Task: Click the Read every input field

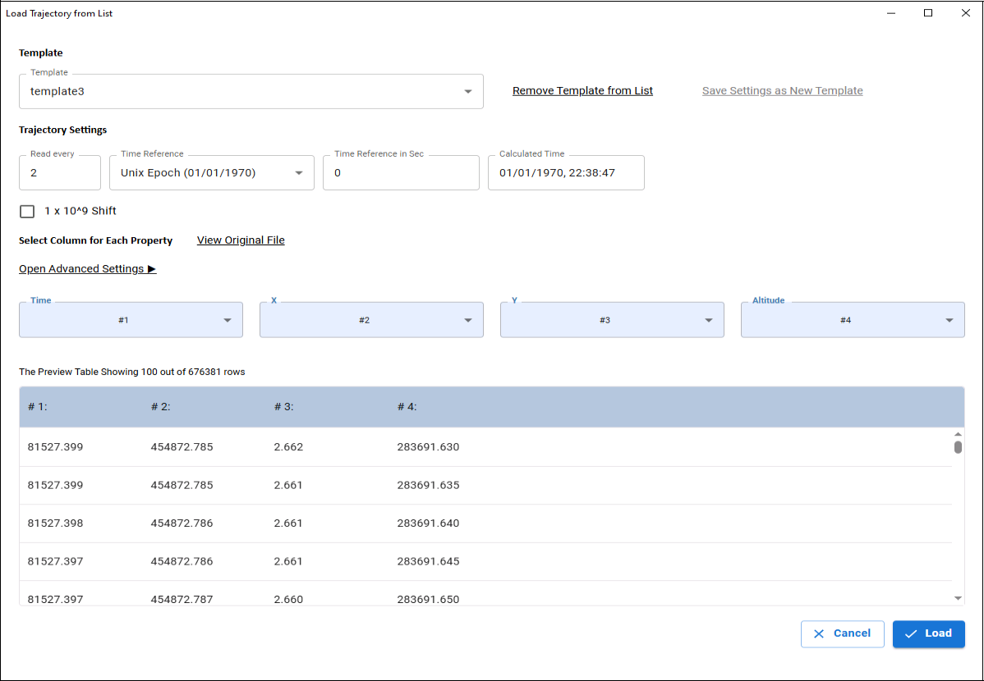Action: tap(59, 173)
